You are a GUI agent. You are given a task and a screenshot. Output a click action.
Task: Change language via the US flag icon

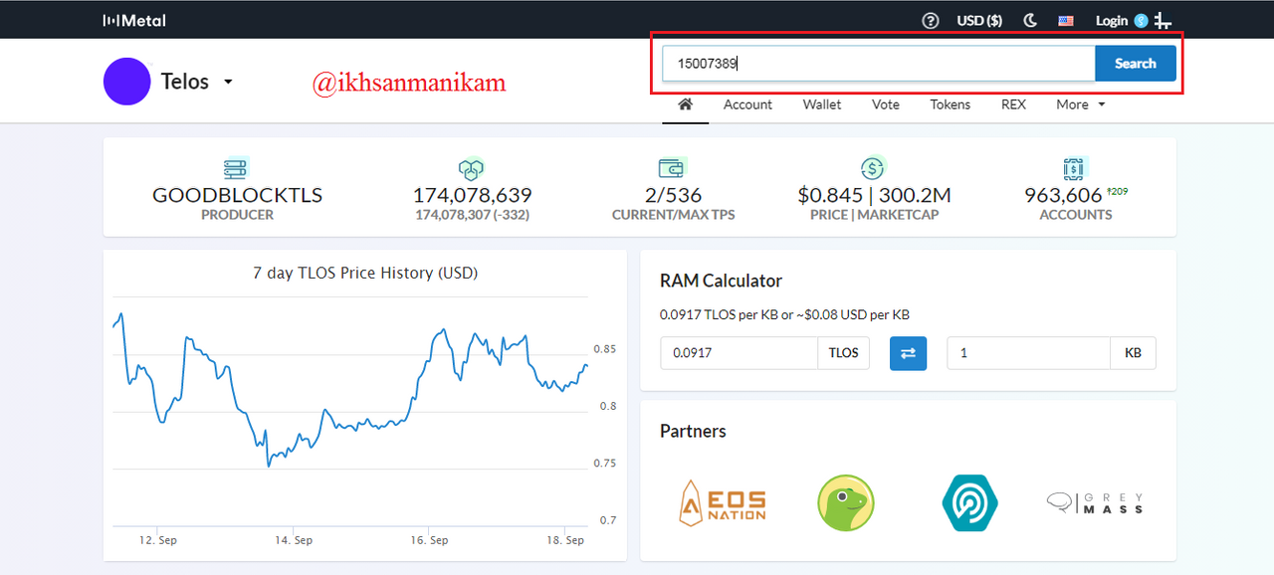pyautogui.click(x=1066, y=20)
